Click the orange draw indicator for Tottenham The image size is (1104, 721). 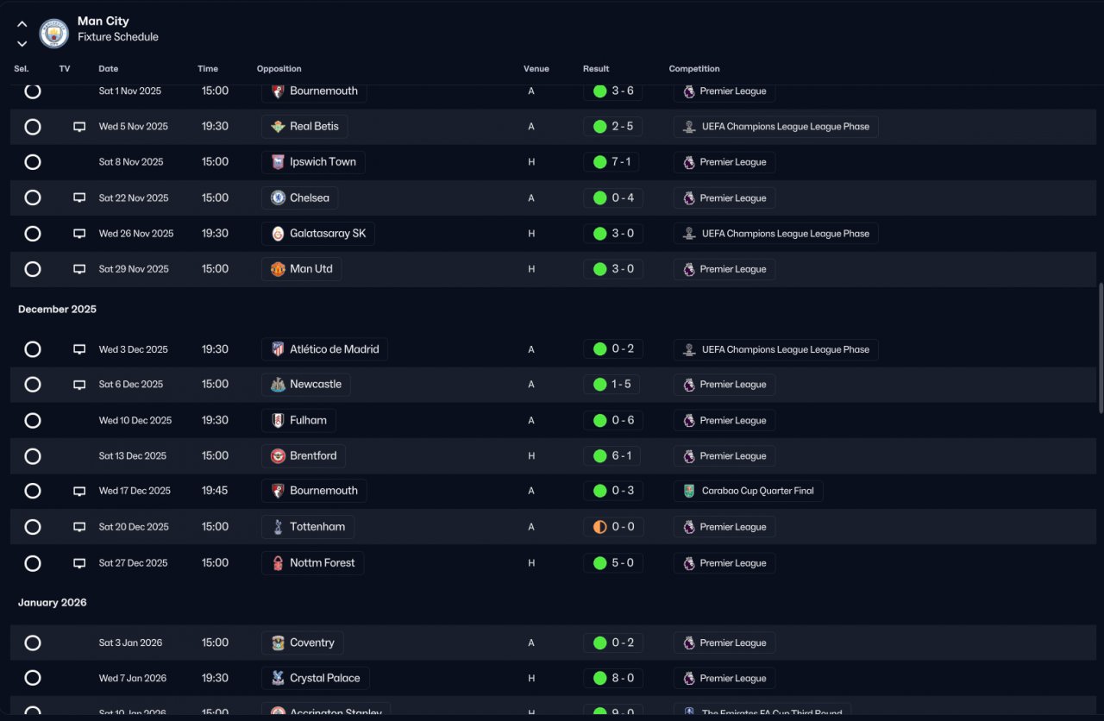(x=600, y=527)
